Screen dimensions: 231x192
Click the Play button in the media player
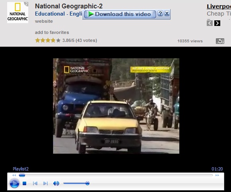click(x=14, y=184)
